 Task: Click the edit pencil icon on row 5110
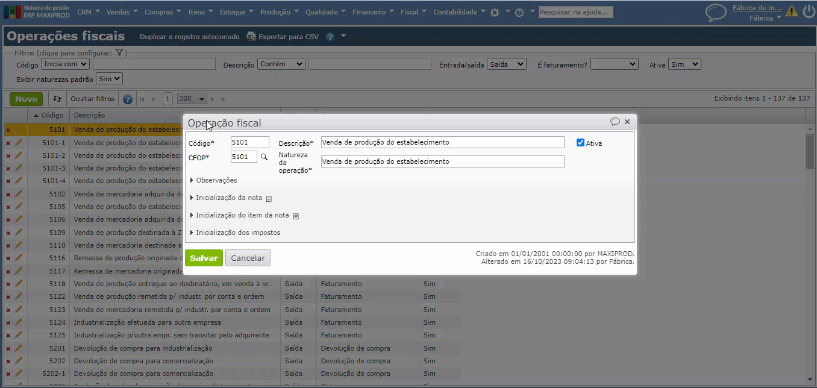point(18,245)
